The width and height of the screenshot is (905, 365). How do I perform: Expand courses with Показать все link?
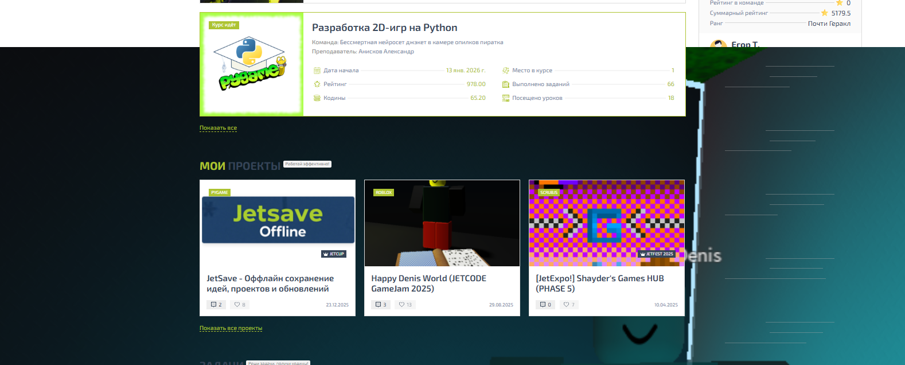pos(218,128)
